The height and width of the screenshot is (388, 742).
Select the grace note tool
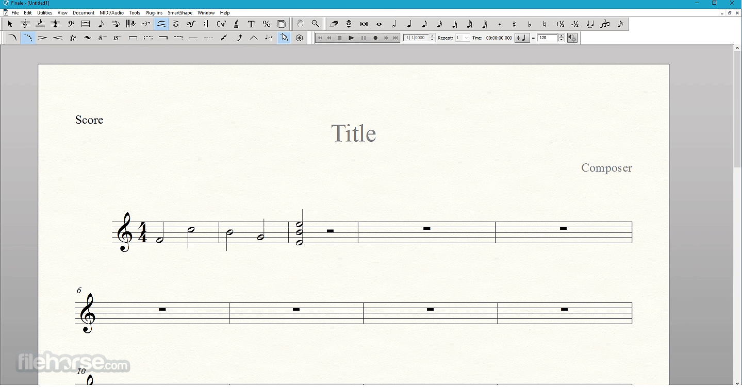620,24
